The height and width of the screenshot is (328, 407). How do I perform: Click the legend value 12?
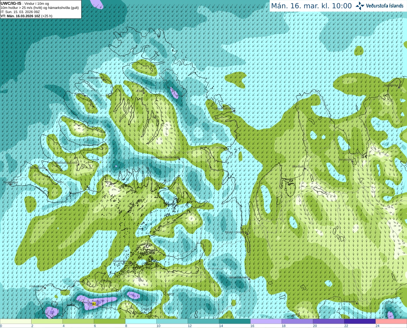pyautogui.click(x=190, y=326)
